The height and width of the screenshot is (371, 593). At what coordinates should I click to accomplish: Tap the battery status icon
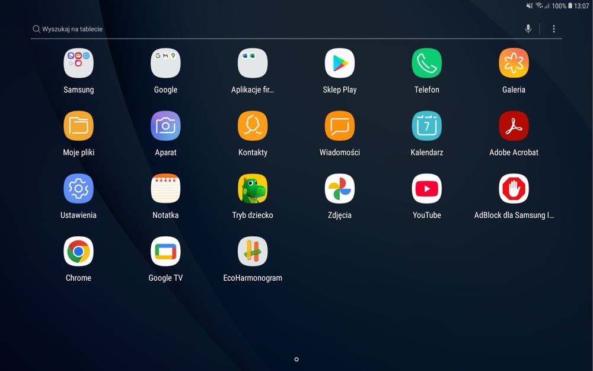tap(570, 6)
